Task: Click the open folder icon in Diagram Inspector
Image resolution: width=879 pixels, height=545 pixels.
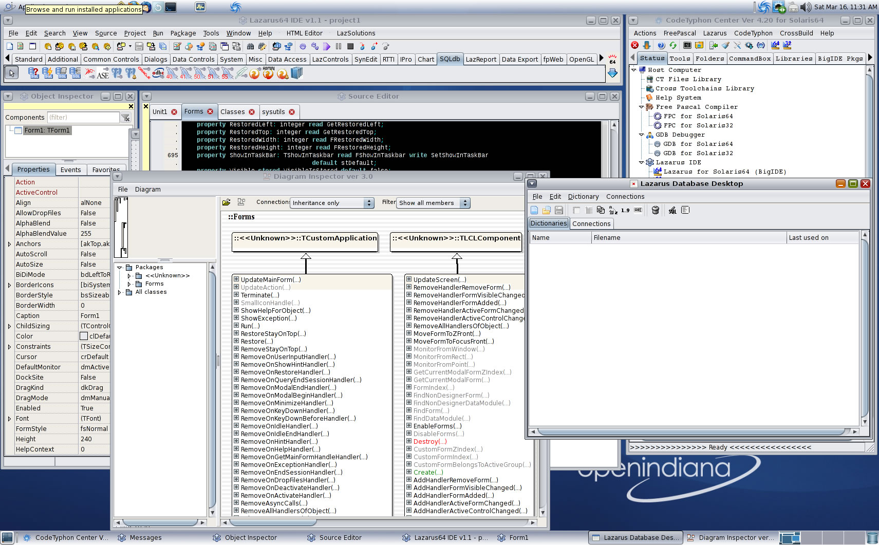Action: click(x=226, y=202)
